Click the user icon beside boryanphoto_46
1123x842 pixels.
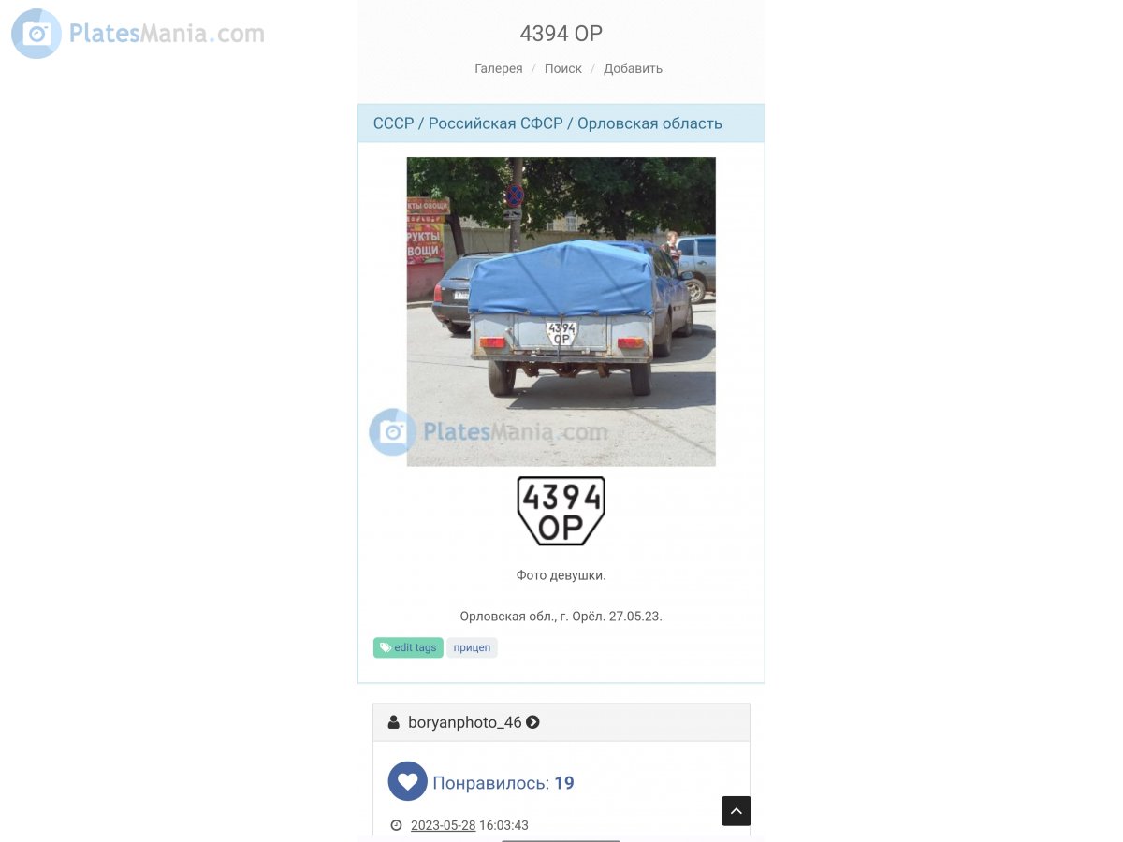[x=394, y=722]
